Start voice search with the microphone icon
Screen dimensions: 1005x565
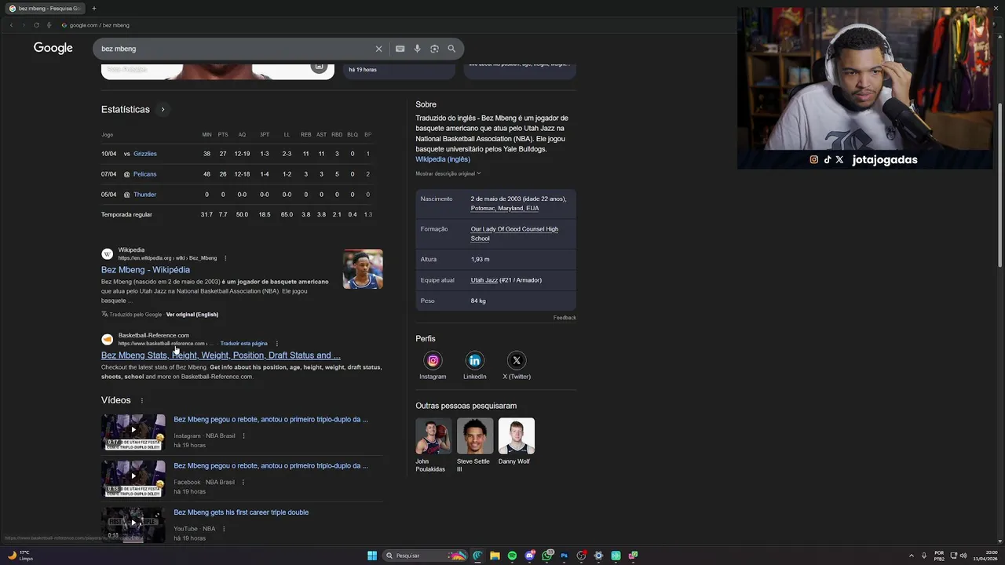[x=417, y=49]
